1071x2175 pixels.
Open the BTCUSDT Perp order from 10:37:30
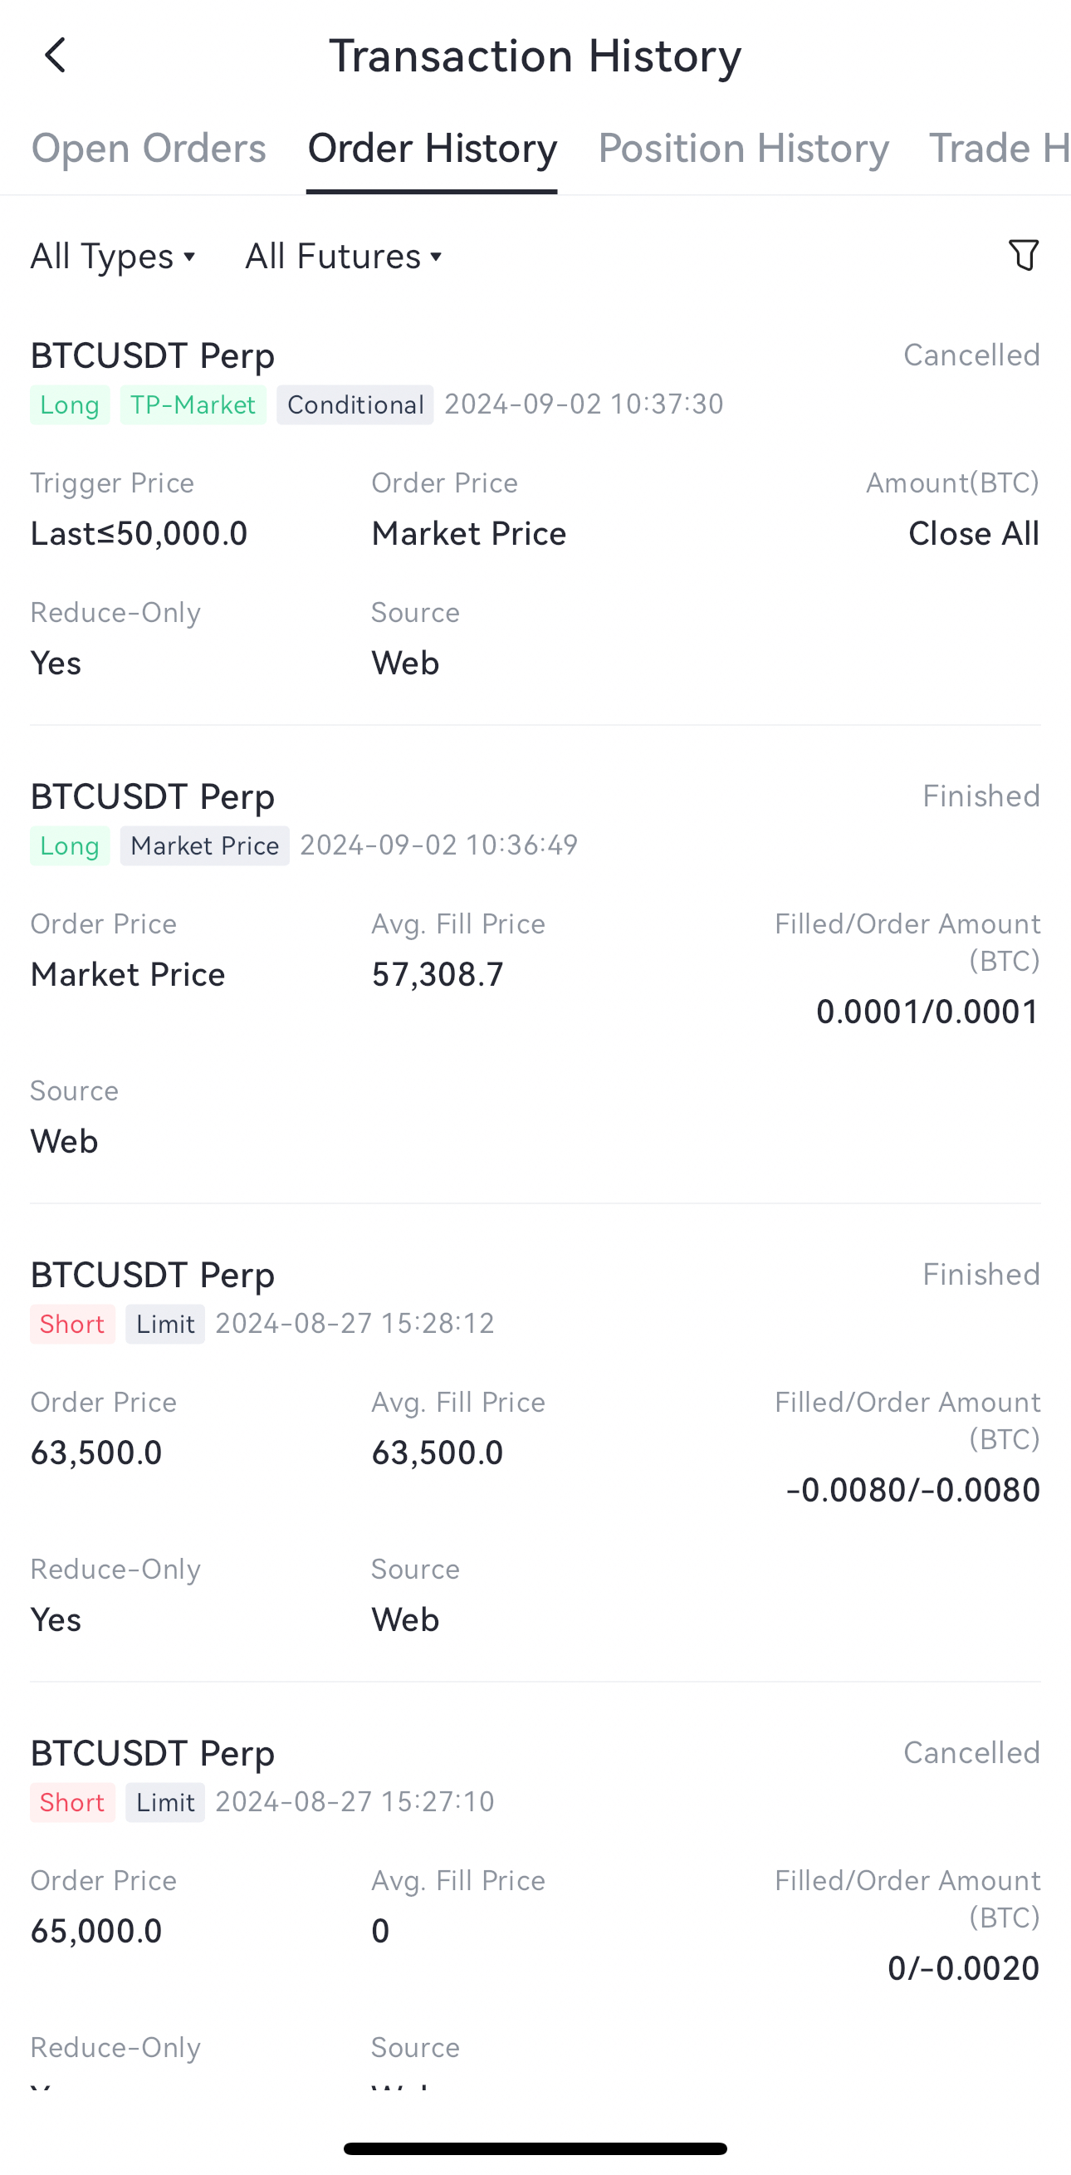coord(153,355)
